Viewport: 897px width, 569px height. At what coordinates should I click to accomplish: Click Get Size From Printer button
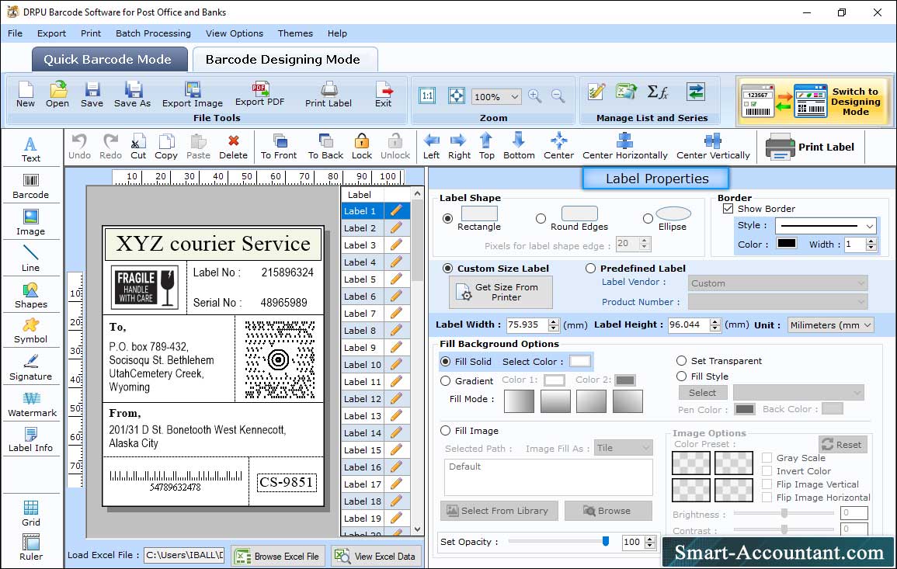(x=501, y=292)
